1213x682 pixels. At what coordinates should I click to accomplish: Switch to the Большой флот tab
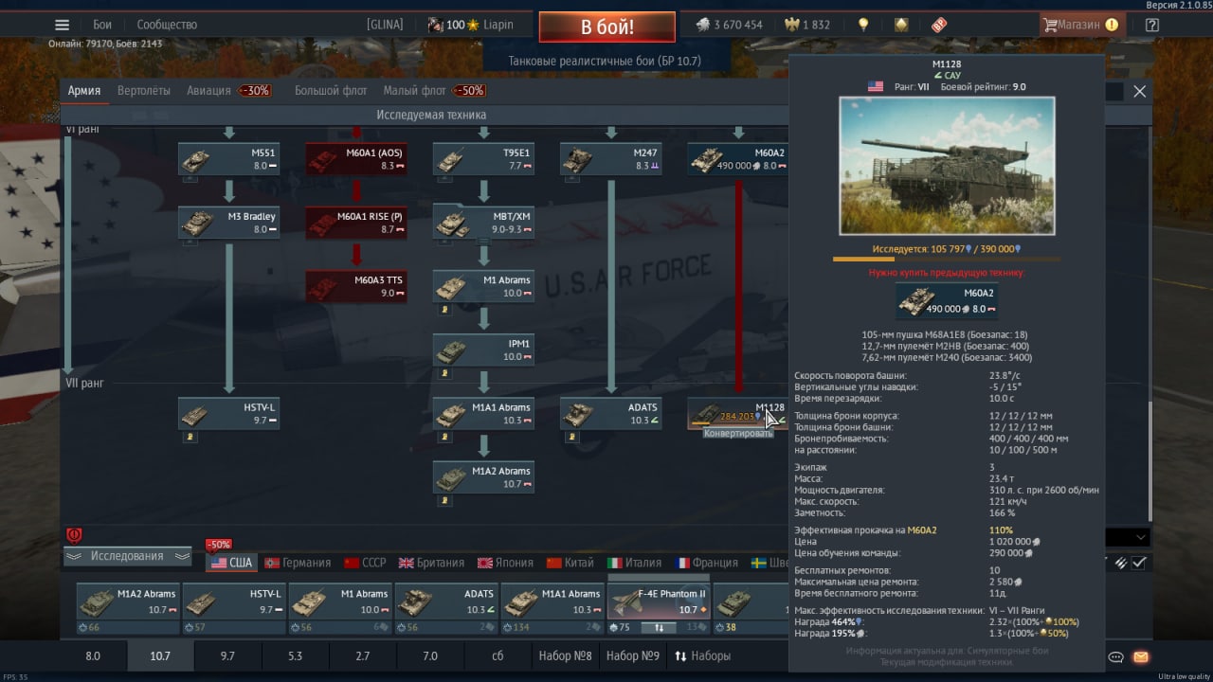pos(331,91)
